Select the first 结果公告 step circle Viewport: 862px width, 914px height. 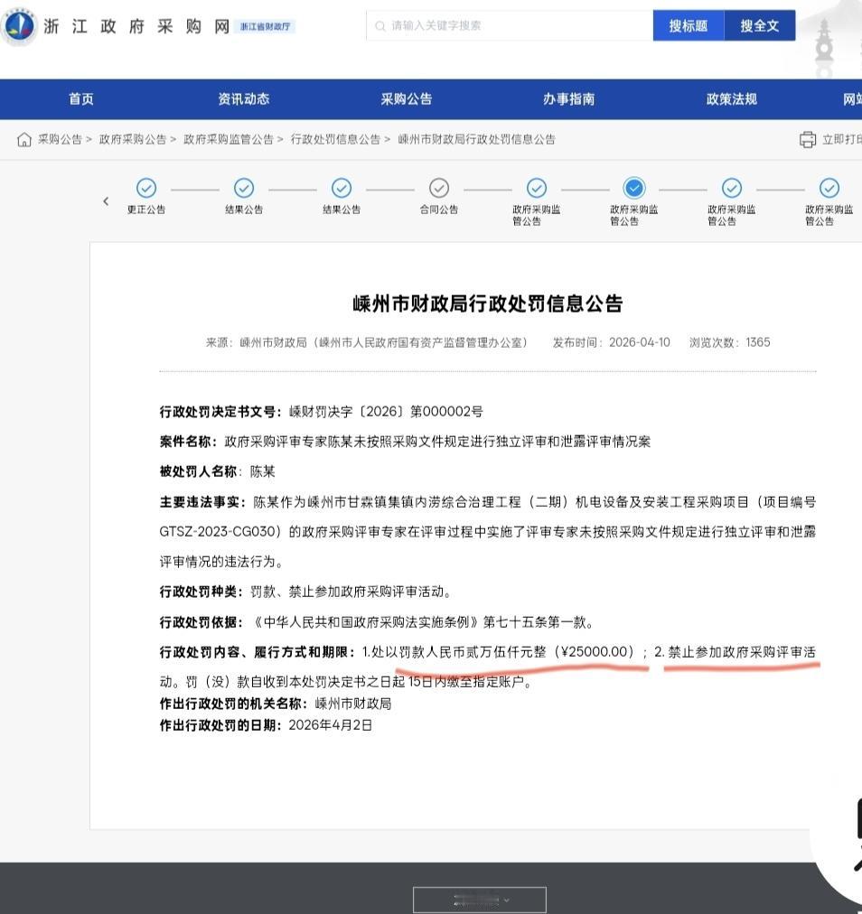[x=244, y=188]
